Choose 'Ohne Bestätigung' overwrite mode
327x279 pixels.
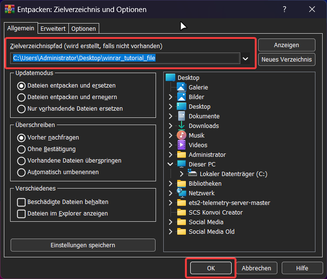pos(21,149)
